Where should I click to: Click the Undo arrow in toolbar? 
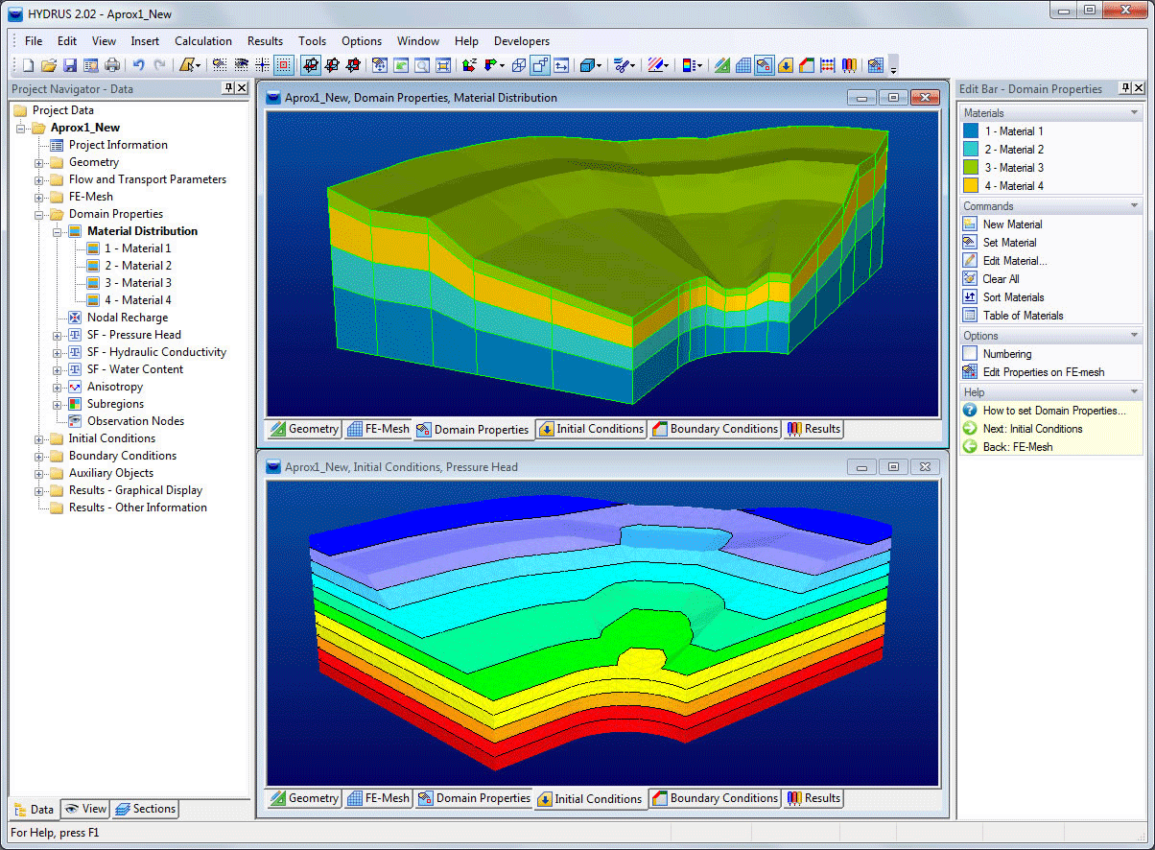138,65
